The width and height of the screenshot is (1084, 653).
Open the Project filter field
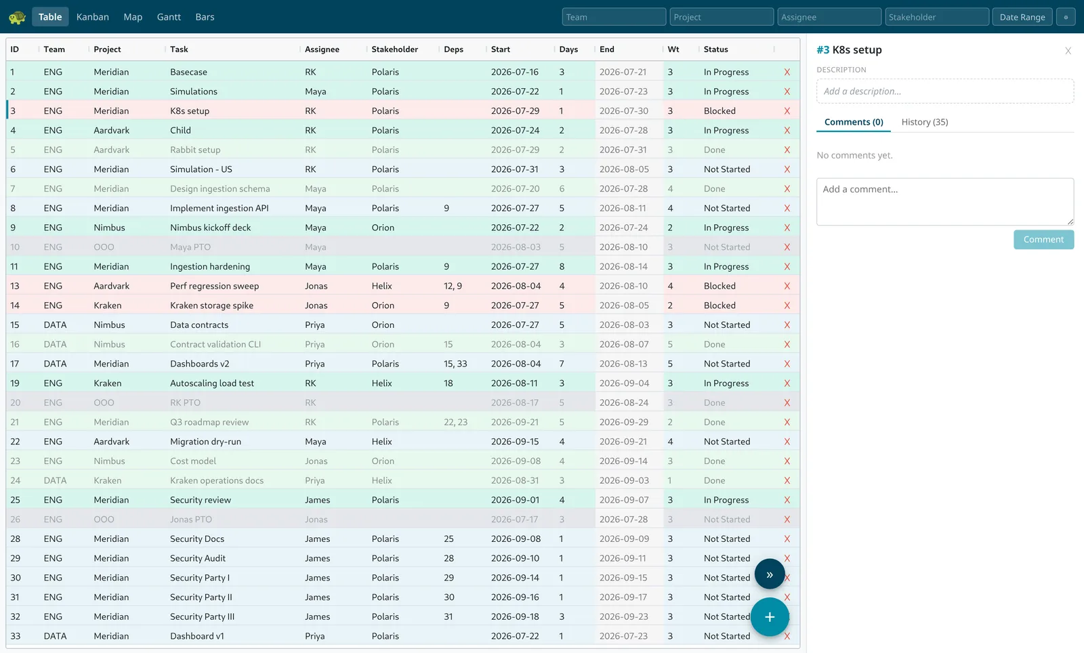[722, 17]
